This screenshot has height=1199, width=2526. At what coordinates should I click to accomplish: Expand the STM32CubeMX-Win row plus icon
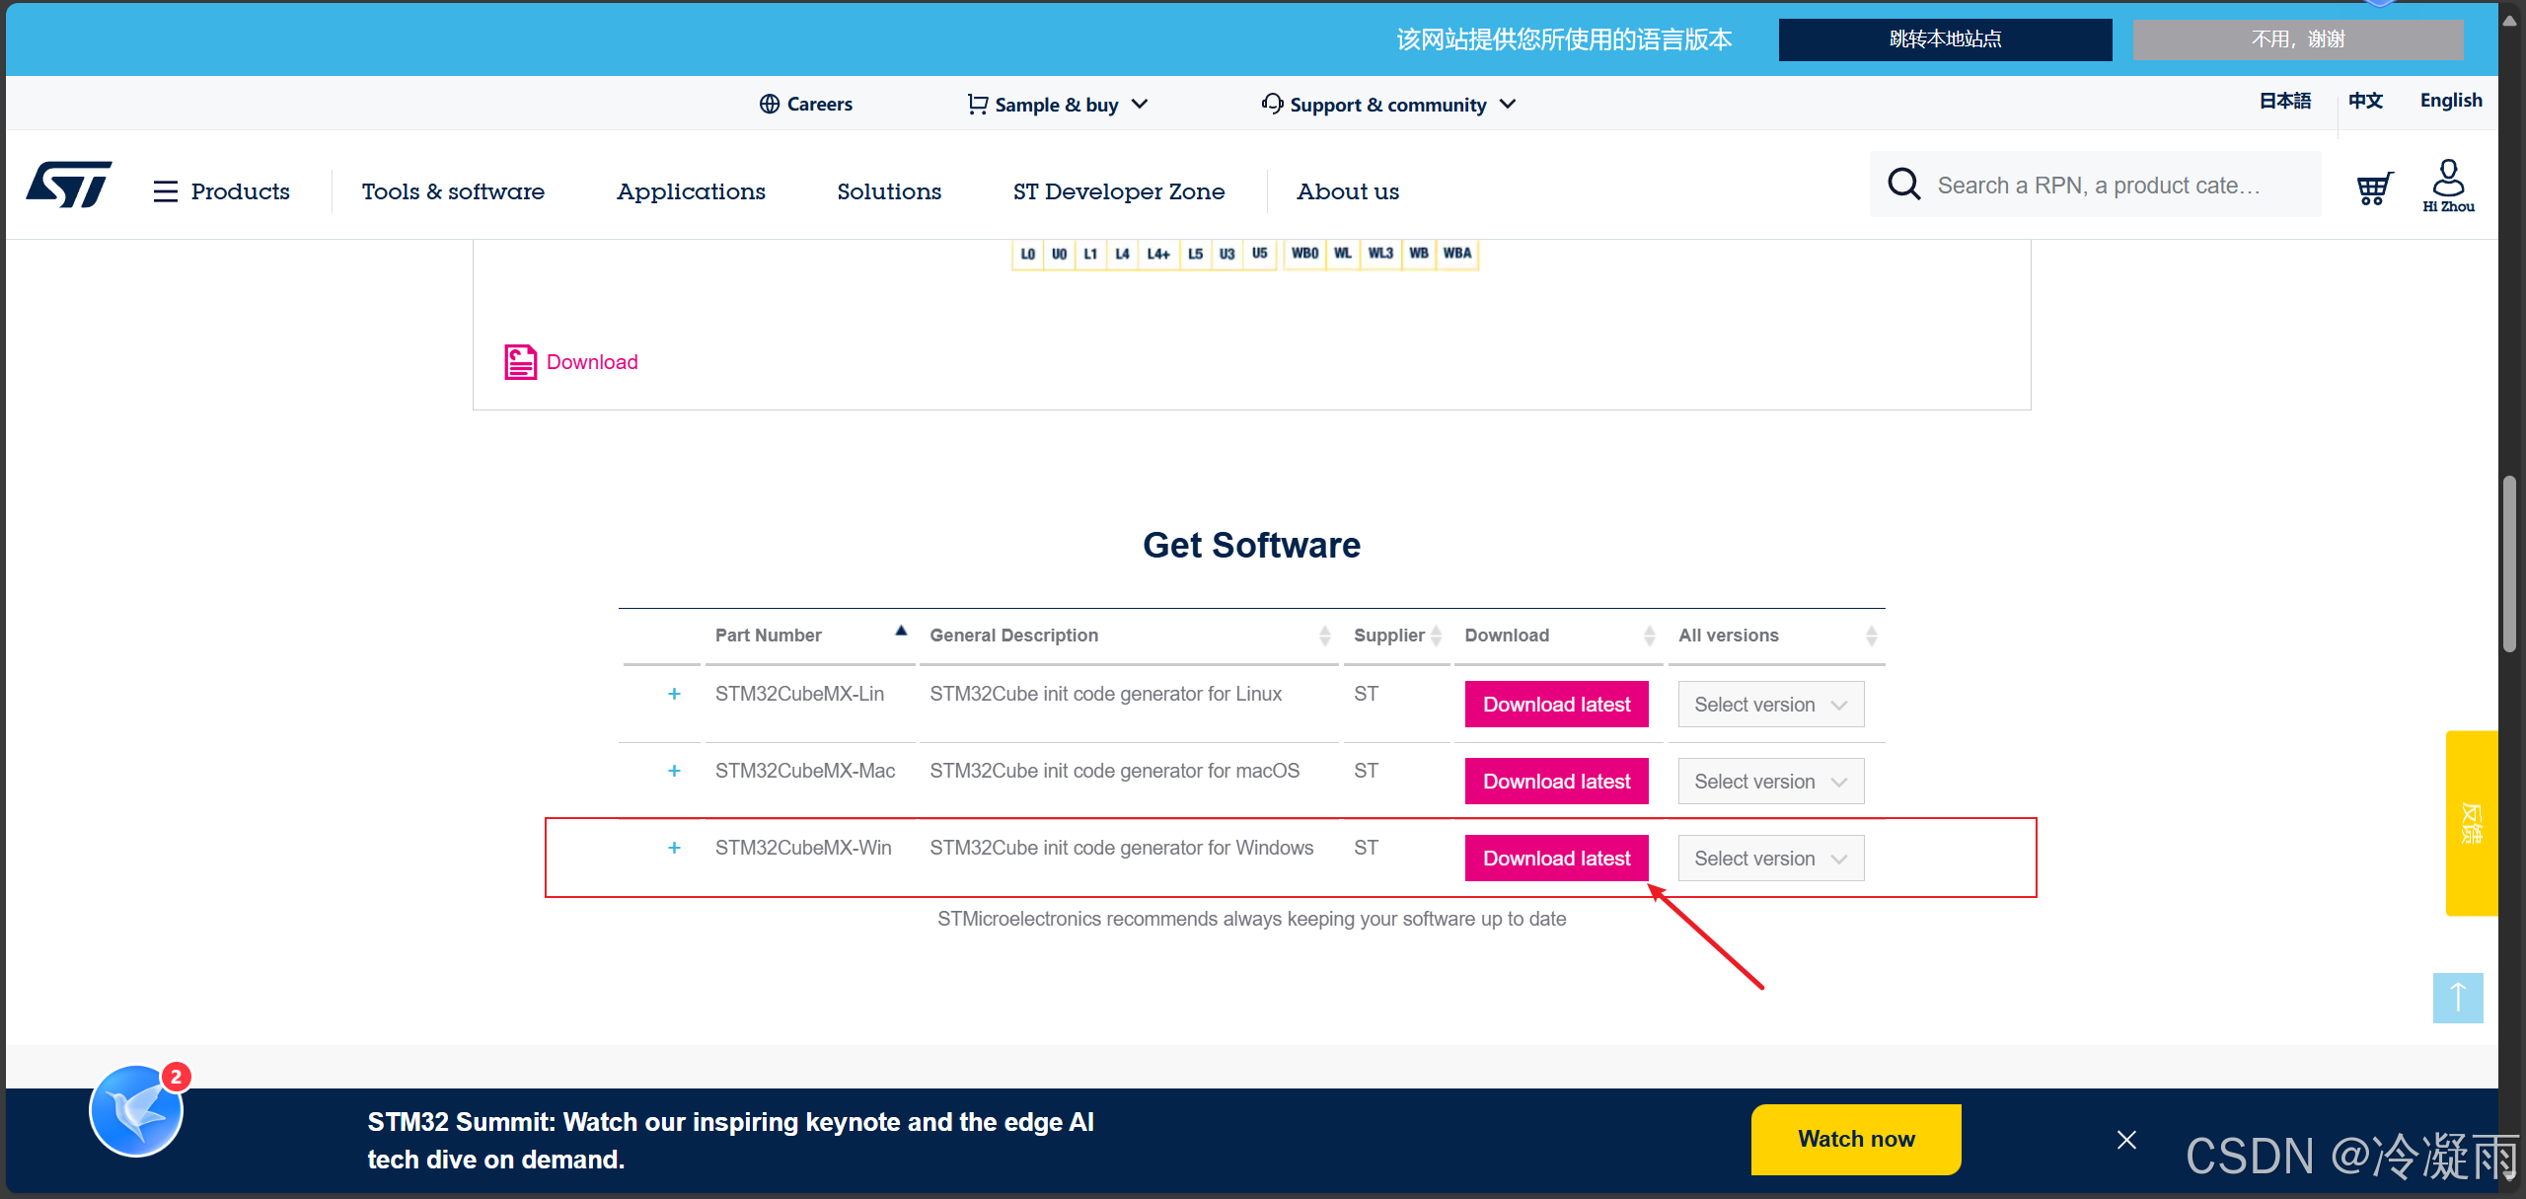click(x=674, y=848)
